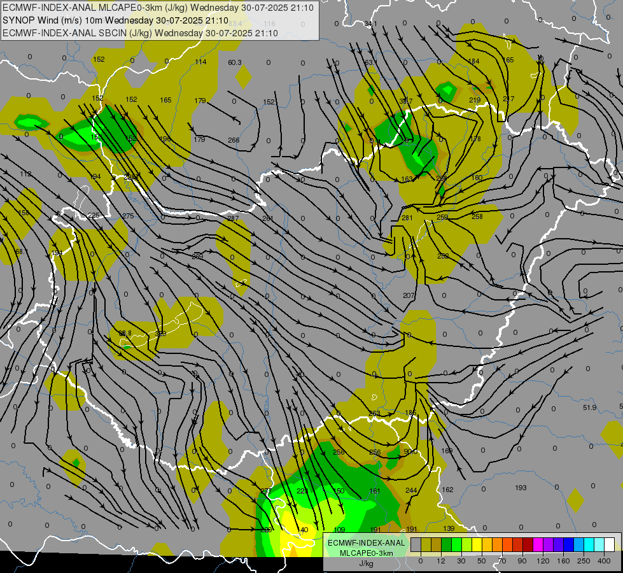This screenshot has width=623, height=573.
Task: Click the map value '51.9'
Action: click(x=590, y=407)
